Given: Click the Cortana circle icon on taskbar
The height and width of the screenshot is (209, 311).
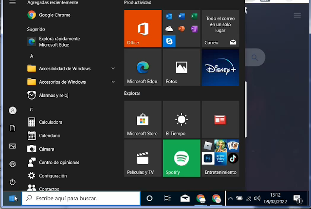Looking at the screenshot, I should pyautogui.click(x=149, y=198).
